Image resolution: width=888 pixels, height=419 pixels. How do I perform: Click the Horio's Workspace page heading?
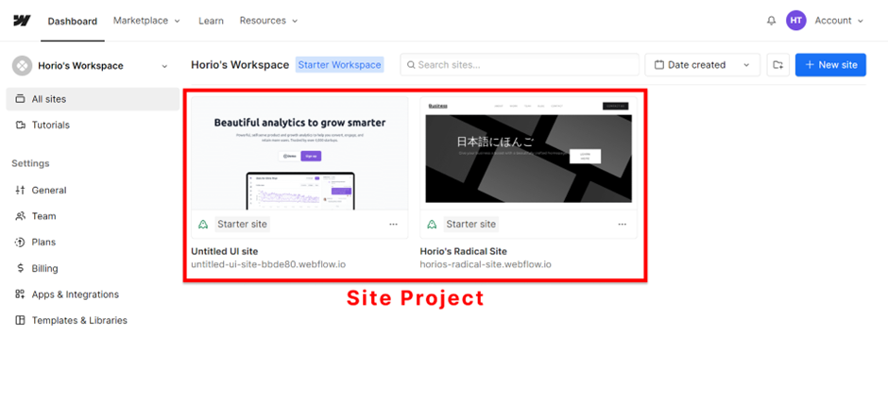240,65
